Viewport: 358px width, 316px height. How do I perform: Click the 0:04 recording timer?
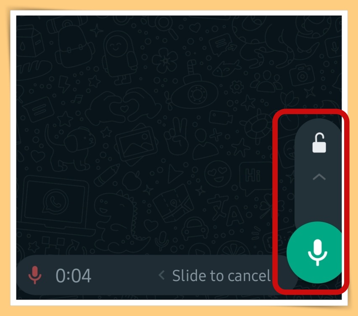[73, 276]
